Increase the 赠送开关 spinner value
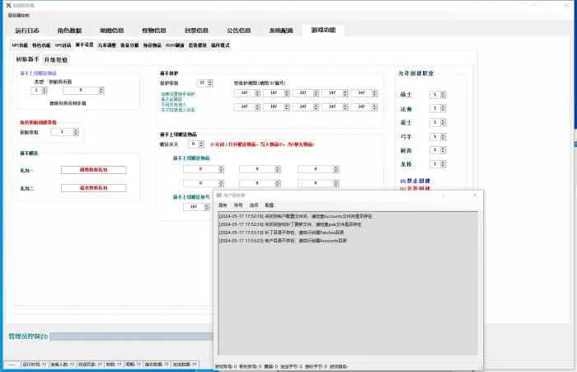The image size is (577, 372). 201,143
